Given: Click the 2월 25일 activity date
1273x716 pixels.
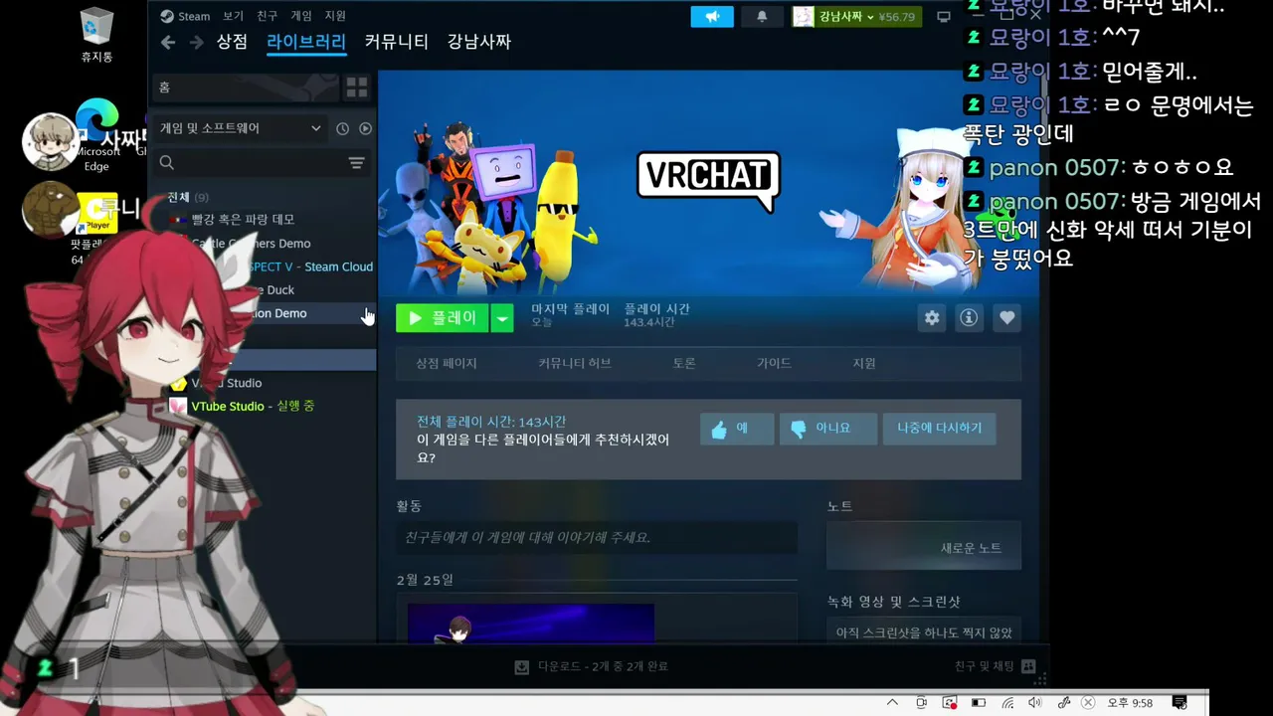Looking at the screenshot, I should (x=425, y=580).
